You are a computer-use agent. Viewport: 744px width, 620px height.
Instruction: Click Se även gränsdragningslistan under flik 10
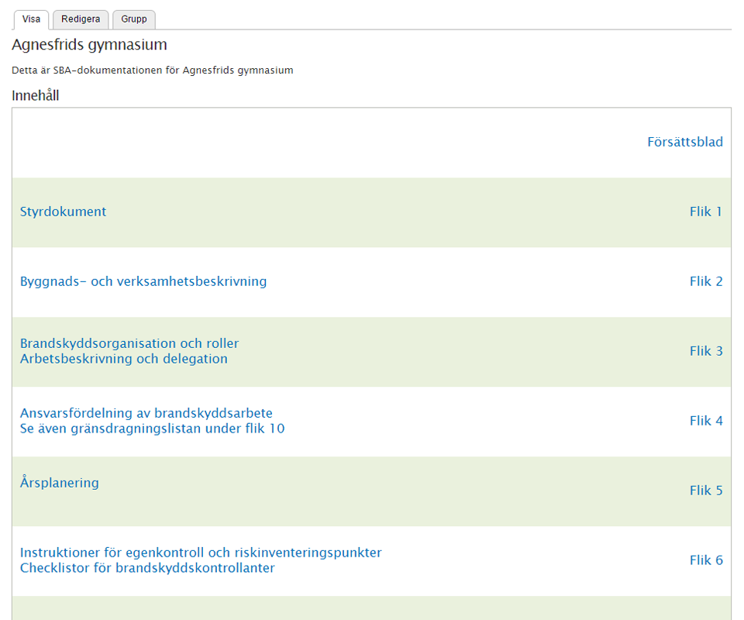[152, 429]
